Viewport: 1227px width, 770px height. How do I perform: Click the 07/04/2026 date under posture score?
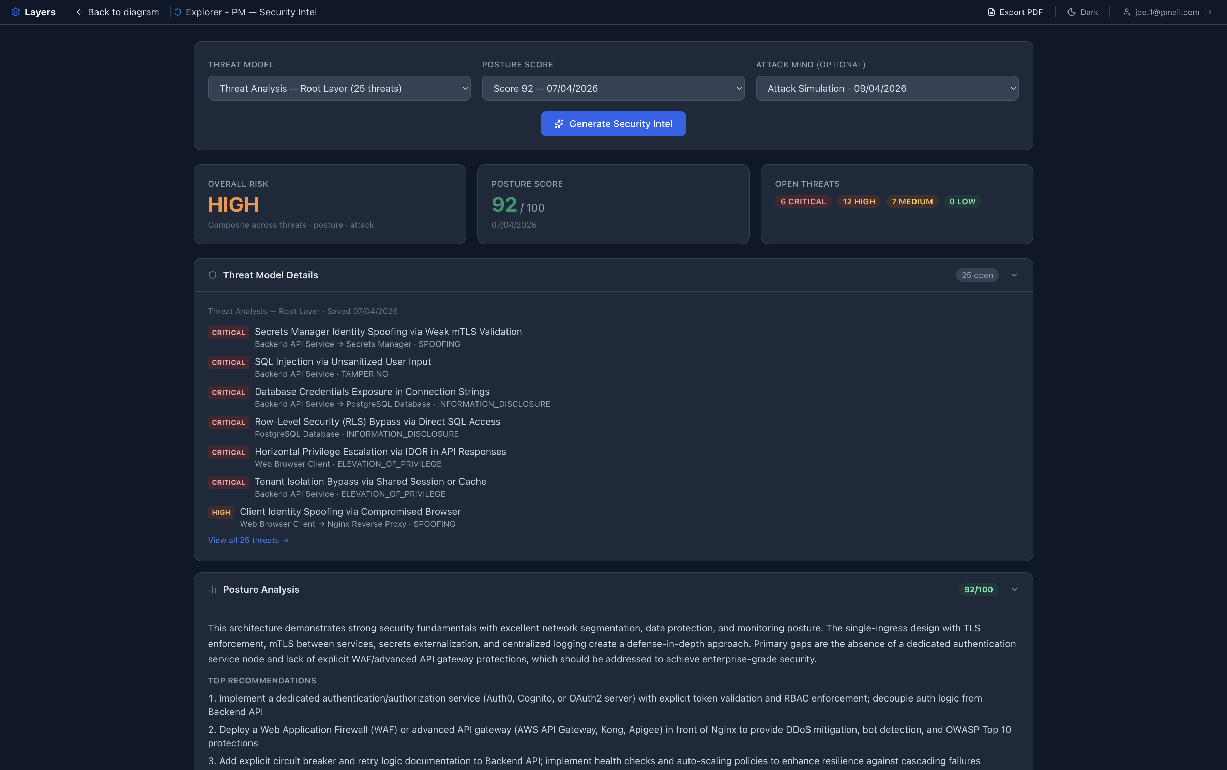(513, 225)
